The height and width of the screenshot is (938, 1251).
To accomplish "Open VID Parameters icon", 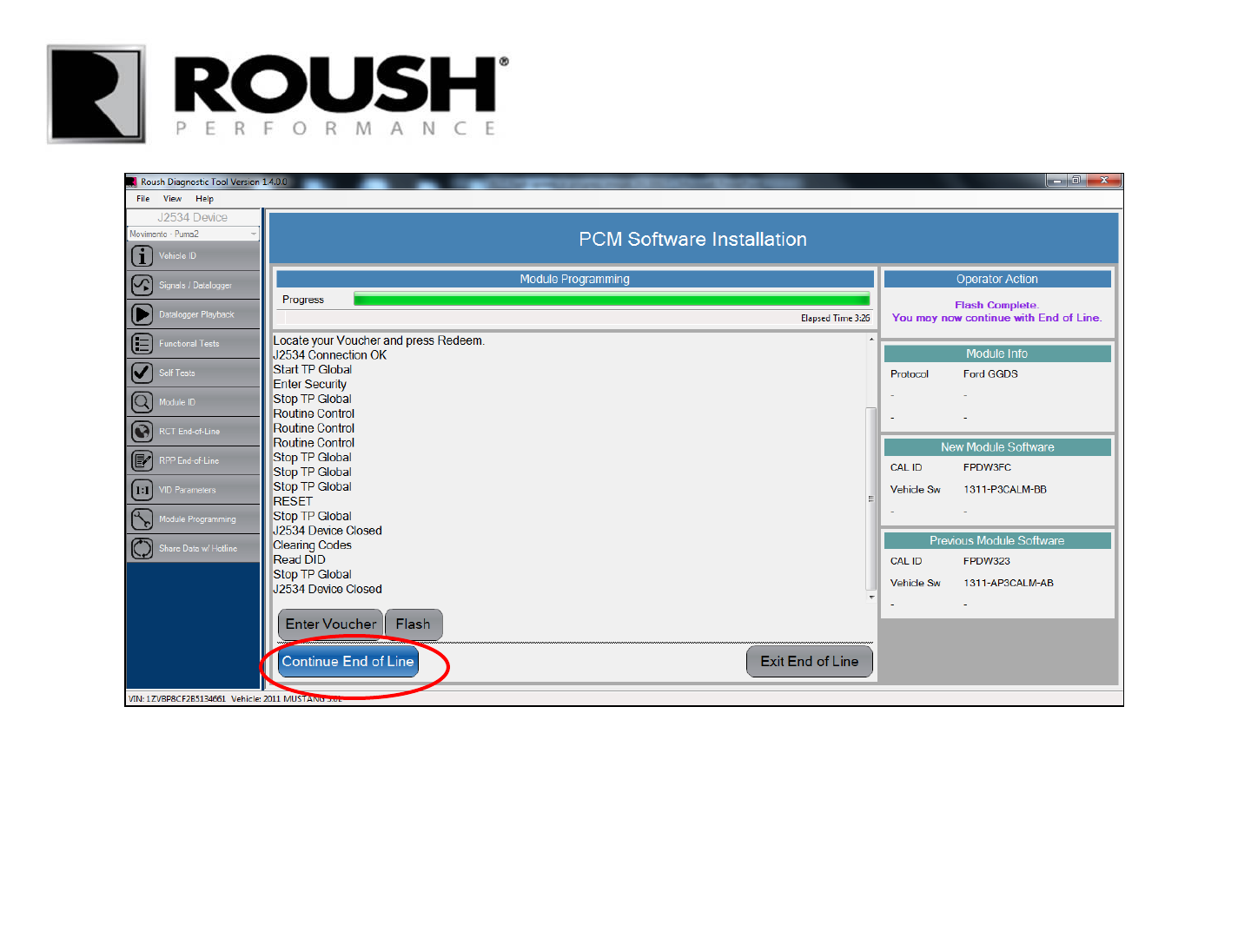I will point(142,490).
